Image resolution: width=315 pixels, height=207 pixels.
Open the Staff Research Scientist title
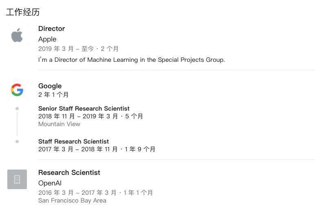click(x=73, y=142)
